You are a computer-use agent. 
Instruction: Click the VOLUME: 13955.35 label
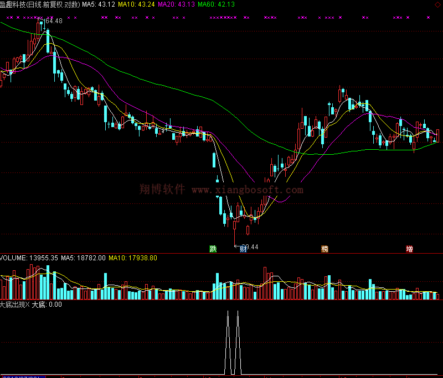(29, 258)
